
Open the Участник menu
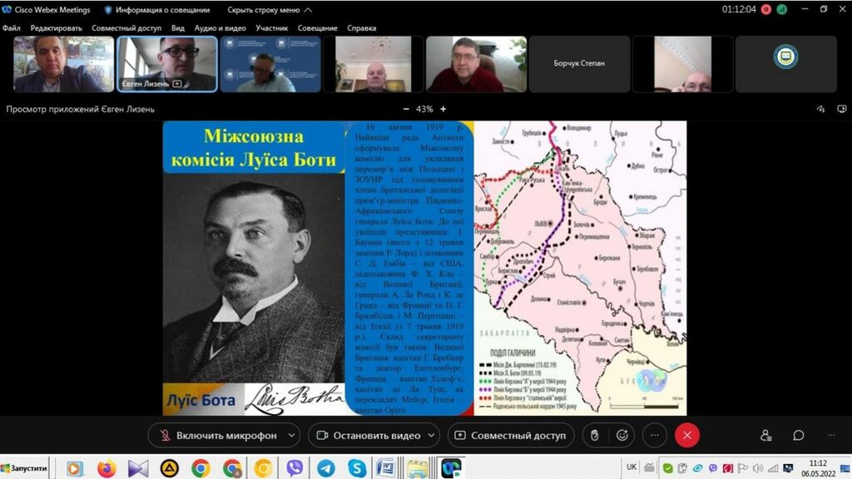[272, 27]
